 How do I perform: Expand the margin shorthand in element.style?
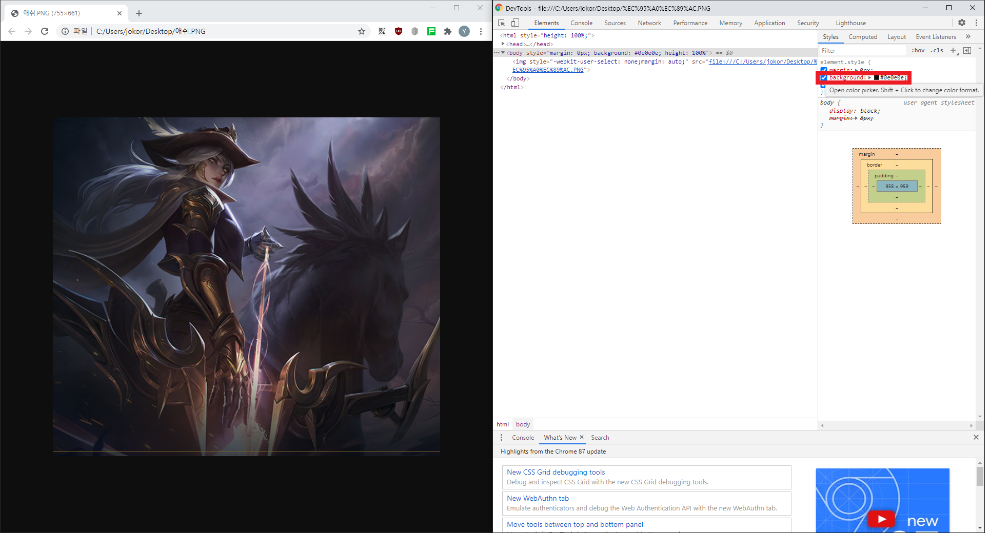tap(856, 70)
